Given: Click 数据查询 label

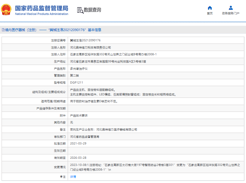Looking at the screenshot, I should click(x=92, y=10).
